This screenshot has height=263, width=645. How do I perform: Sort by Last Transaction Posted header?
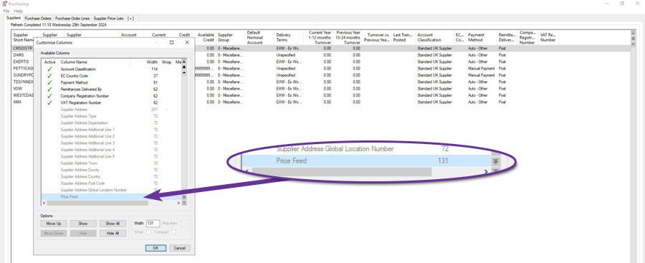click(x=403, y=37)
